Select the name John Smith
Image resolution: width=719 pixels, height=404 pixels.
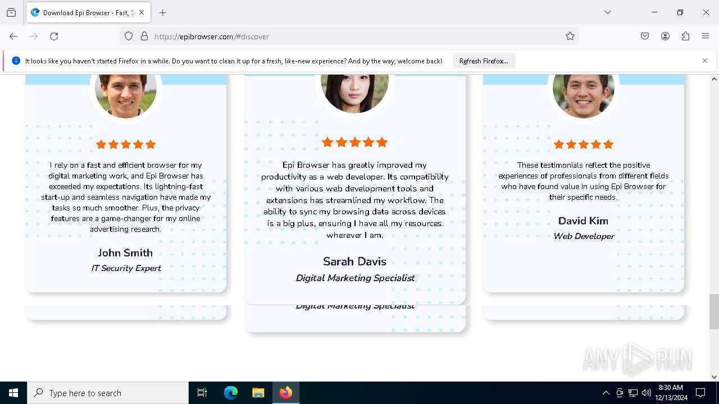[125, 252]
